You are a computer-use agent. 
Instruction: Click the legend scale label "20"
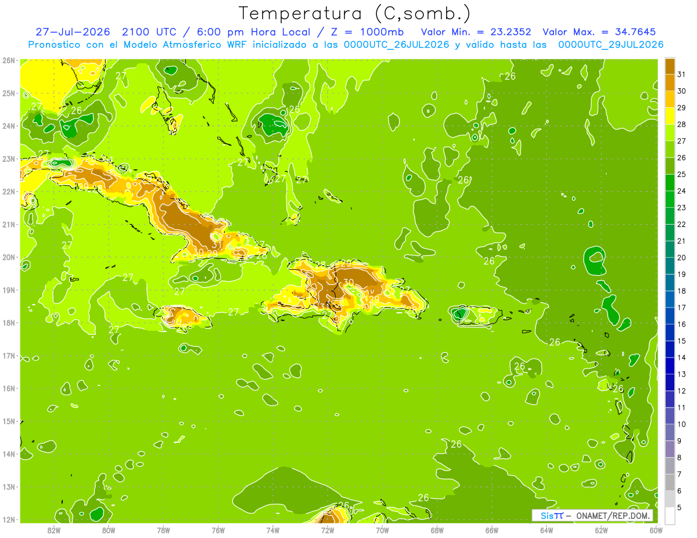[681, 257]
